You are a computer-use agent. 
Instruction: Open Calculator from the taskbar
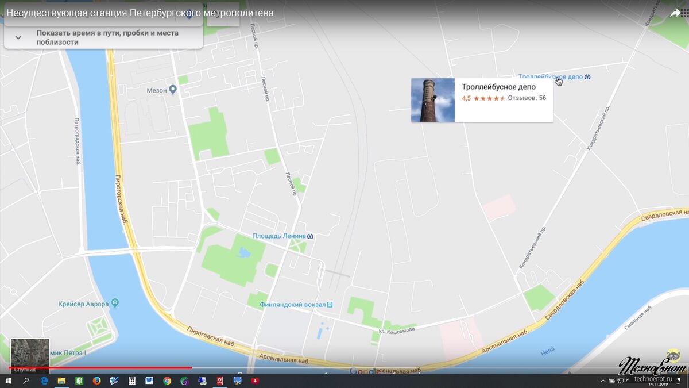click(x=132, y=381)
